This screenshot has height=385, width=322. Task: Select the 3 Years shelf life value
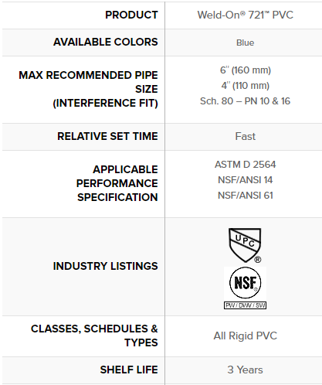click(x=246, y=370)
